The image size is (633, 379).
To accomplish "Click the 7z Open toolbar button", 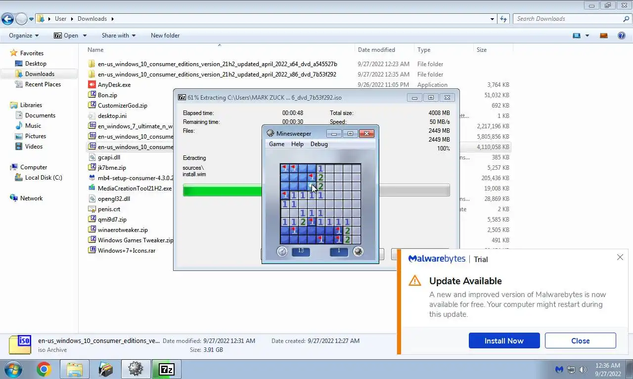I will [x=66, y=36].
